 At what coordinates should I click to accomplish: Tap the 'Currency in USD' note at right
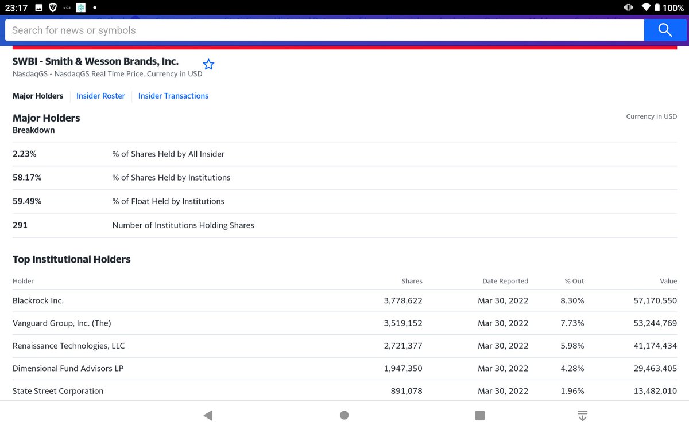[x=652, y=116]
